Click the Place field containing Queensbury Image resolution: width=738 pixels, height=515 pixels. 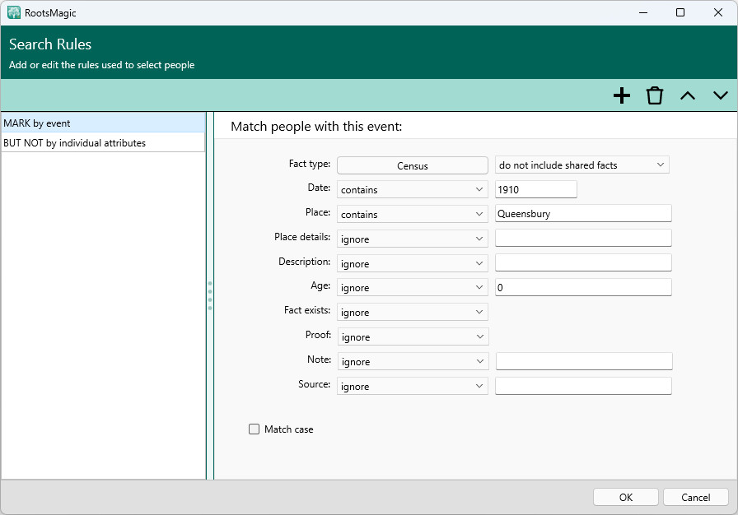(x=583, y=213)
